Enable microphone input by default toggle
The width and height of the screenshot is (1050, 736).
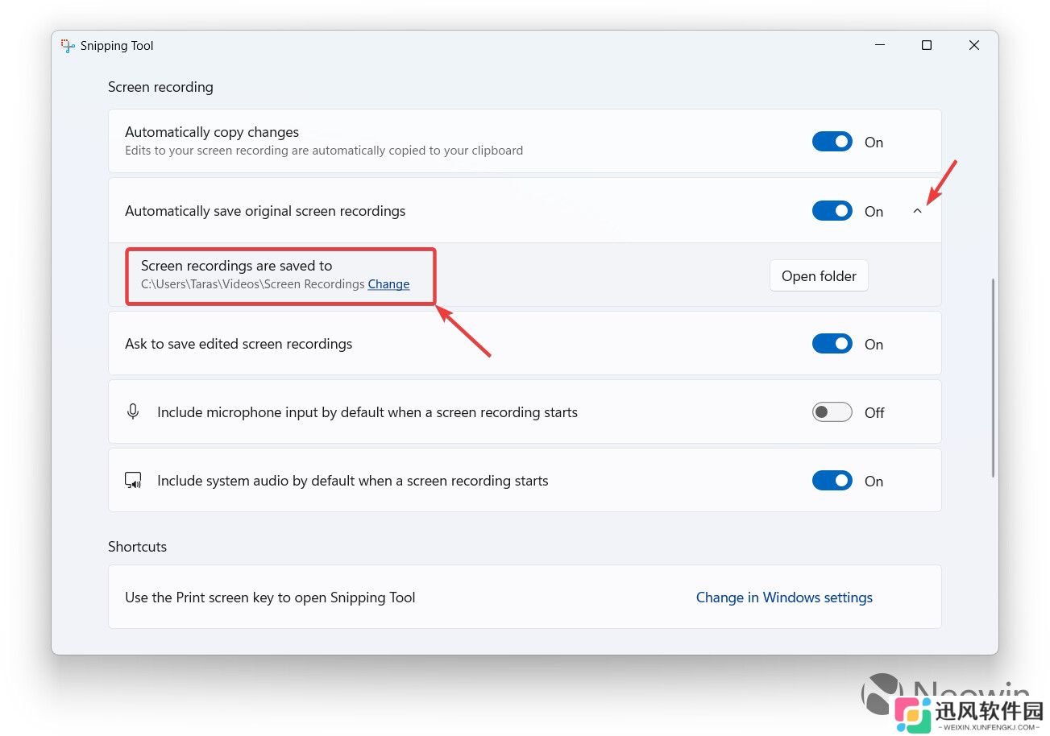click(x=832, y=412)
